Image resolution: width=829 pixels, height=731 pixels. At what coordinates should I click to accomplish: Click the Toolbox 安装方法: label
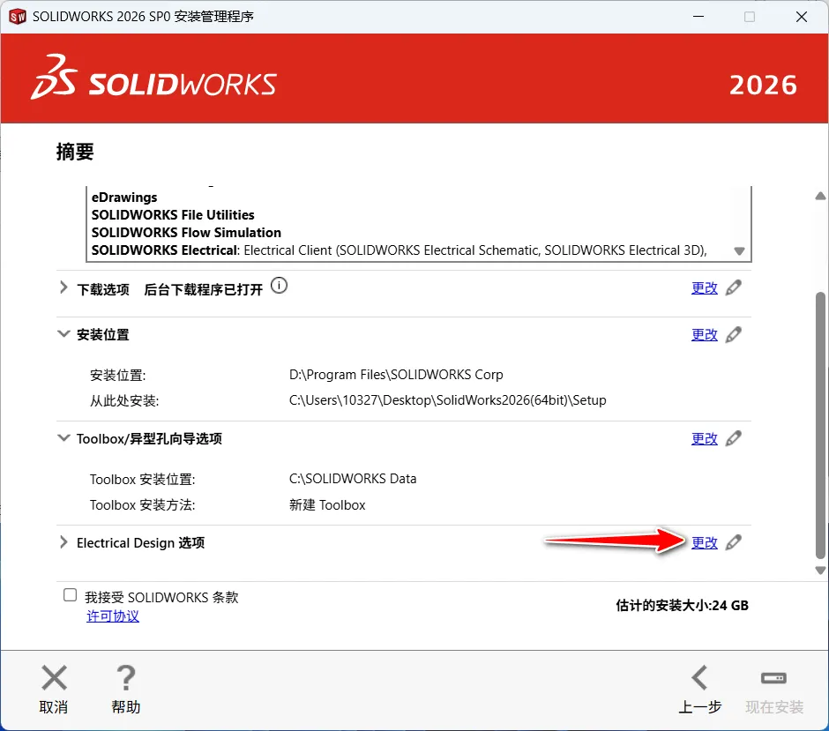click(142, 505)
